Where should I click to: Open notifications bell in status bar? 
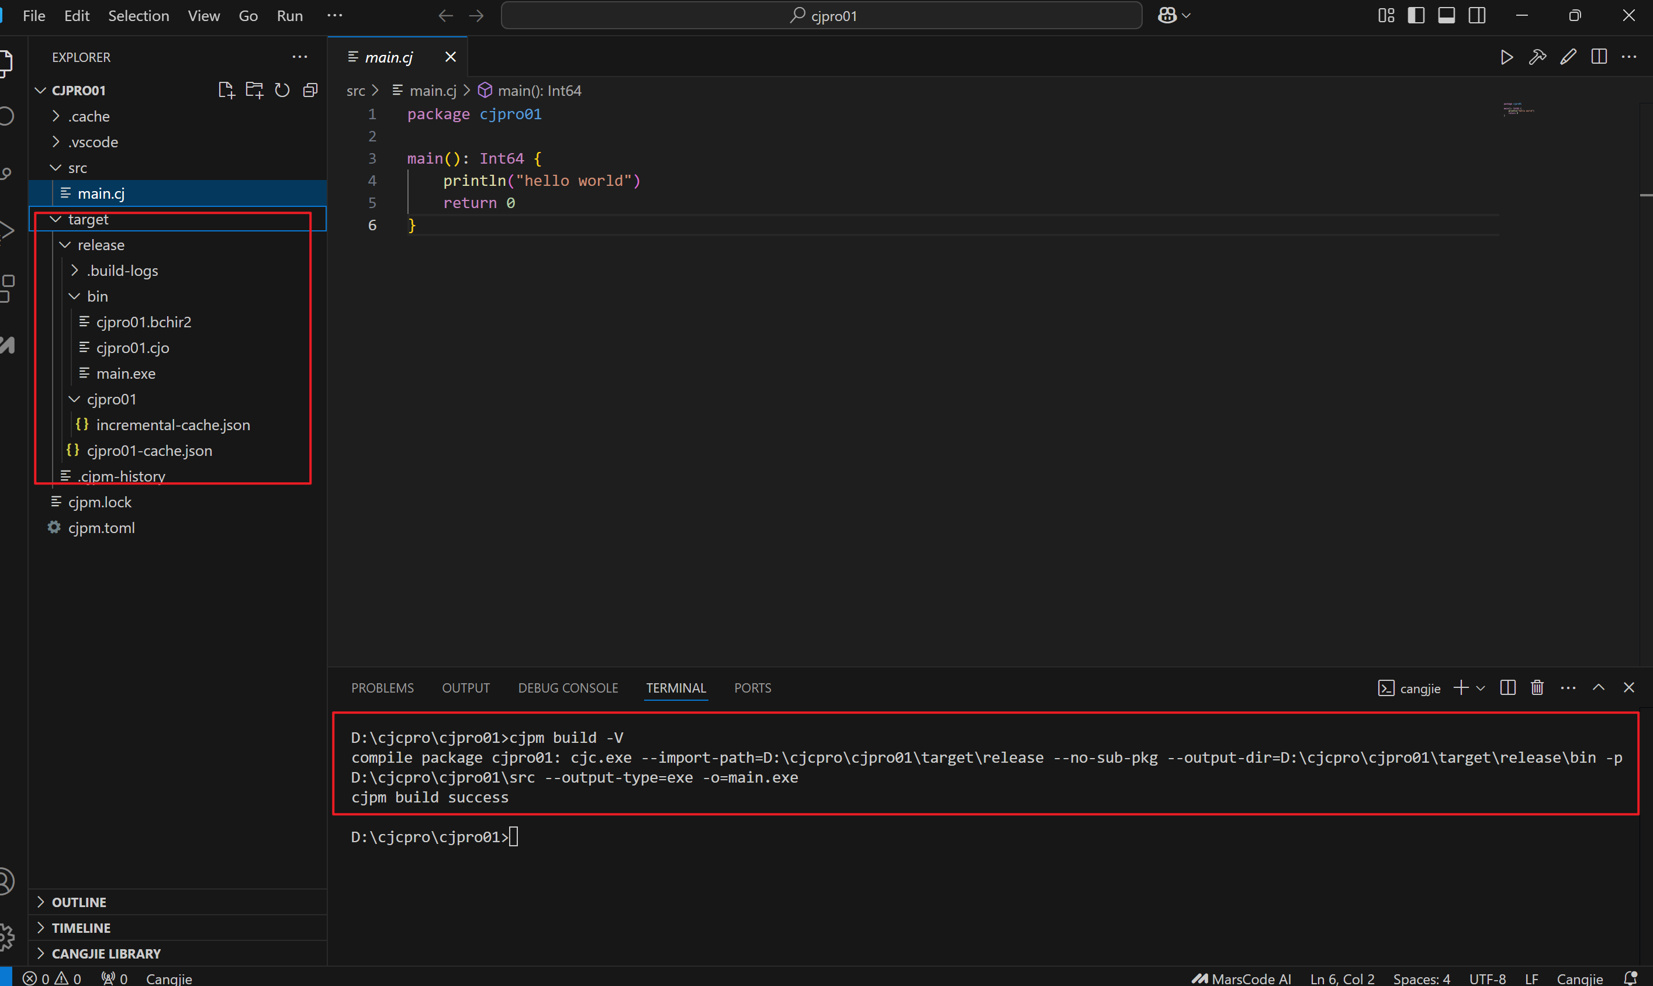click(x=1630, y=978)
